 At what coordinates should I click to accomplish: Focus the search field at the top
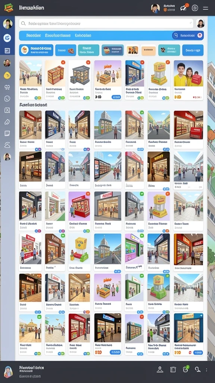tap(106, 24)
